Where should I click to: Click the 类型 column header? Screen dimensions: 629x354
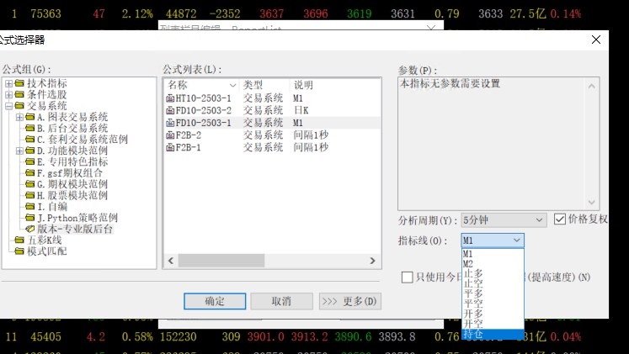264,85
